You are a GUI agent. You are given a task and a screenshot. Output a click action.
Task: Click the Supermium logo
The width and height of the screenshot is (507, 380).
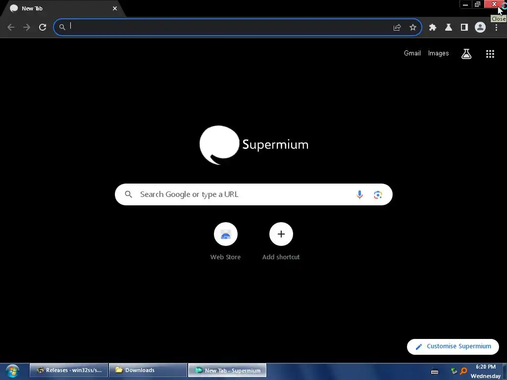click(254, 145)
